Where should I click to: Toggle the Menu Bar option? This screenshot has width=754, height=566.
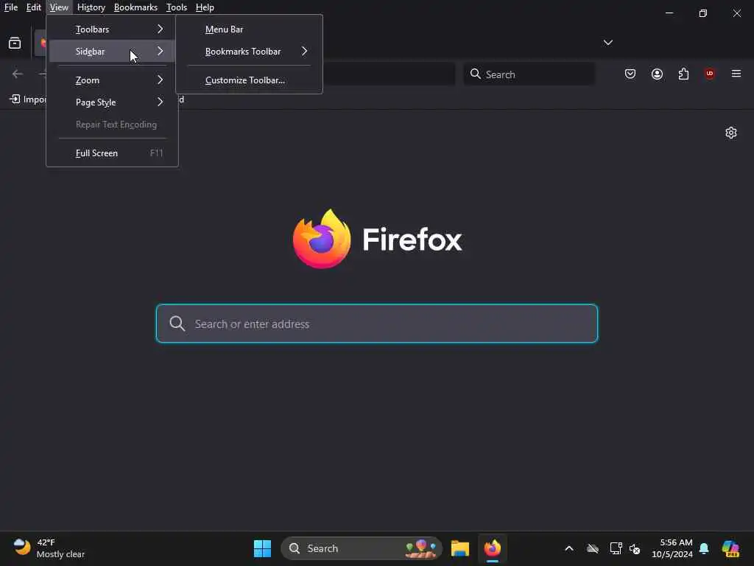(x=249, y=29)
